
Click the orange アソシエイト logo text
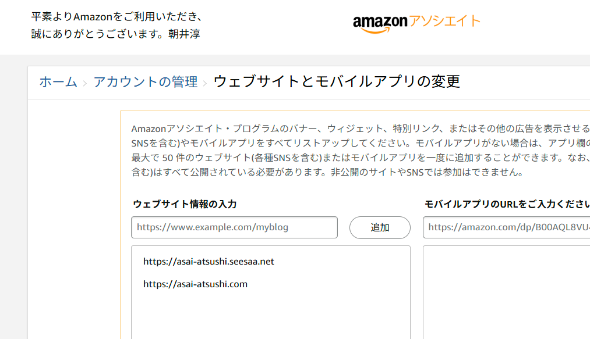tap(445, 21)
